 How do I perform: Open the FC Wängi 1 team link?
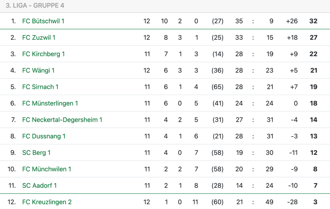pyautogui.click(x=38, y=70)
